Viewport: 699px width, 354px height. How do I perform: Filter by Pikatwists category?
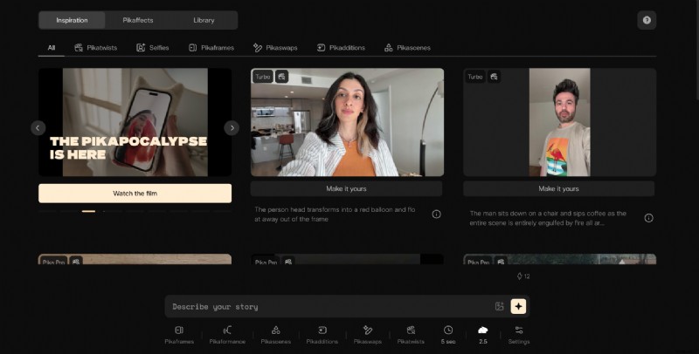(x=96, y=48)
